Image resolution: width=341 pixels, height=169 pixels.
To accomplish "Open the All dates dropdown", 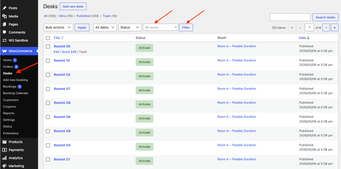I will [105, 27].
